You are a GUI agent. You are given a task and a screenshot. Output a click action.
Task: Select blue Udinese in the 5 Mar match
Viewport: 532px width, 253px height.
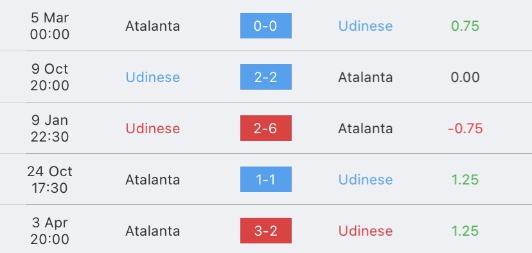(x=366, y=26)
